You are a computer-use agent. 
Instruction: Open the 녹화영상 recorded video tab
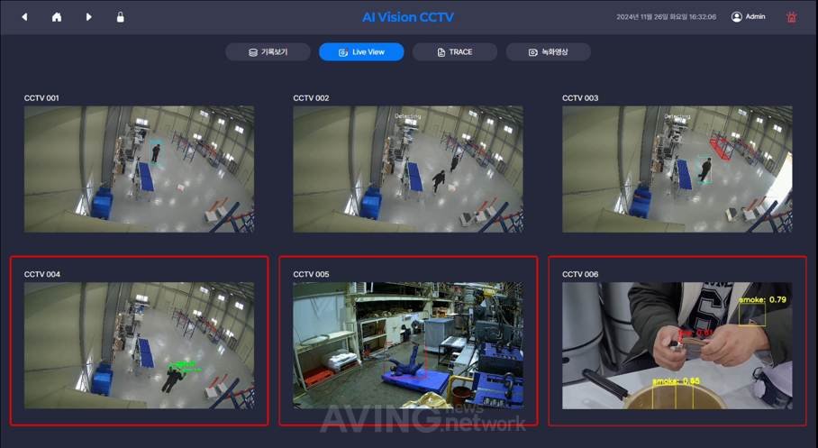click(x=549, y=51)
